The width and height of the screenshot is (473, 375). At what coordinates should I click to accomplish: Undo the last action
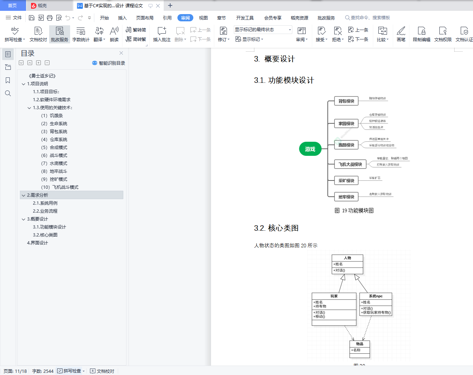(68, 18)
